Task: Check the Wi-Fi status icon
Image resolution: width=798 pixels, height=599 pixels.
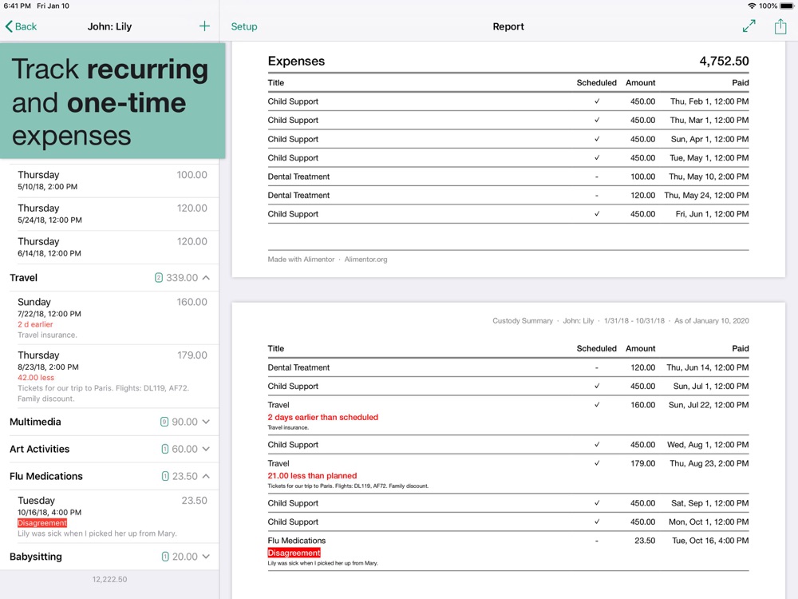Action: pos(751,6)
